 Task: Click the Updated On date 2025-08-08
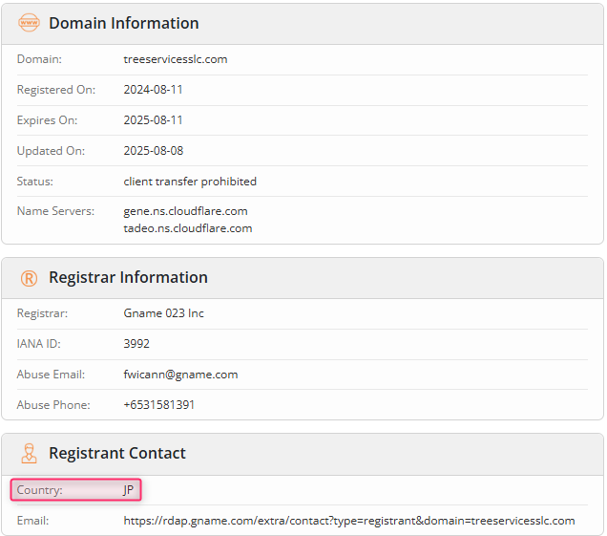point(154,151)
